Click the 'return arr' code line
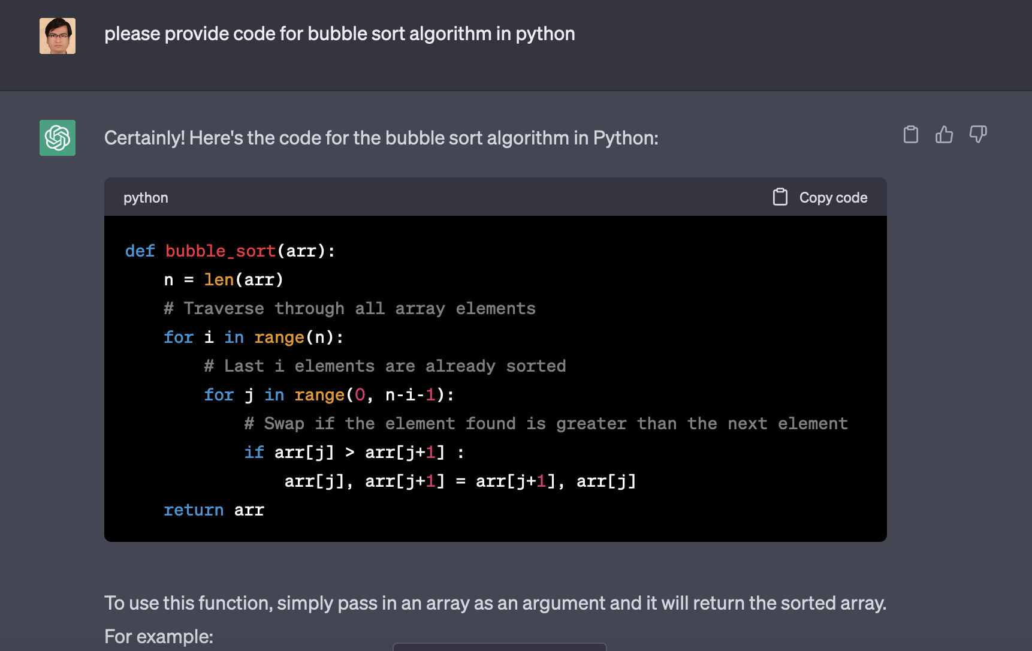This screenshot has width=1032, height=651. tap(214, 510)
